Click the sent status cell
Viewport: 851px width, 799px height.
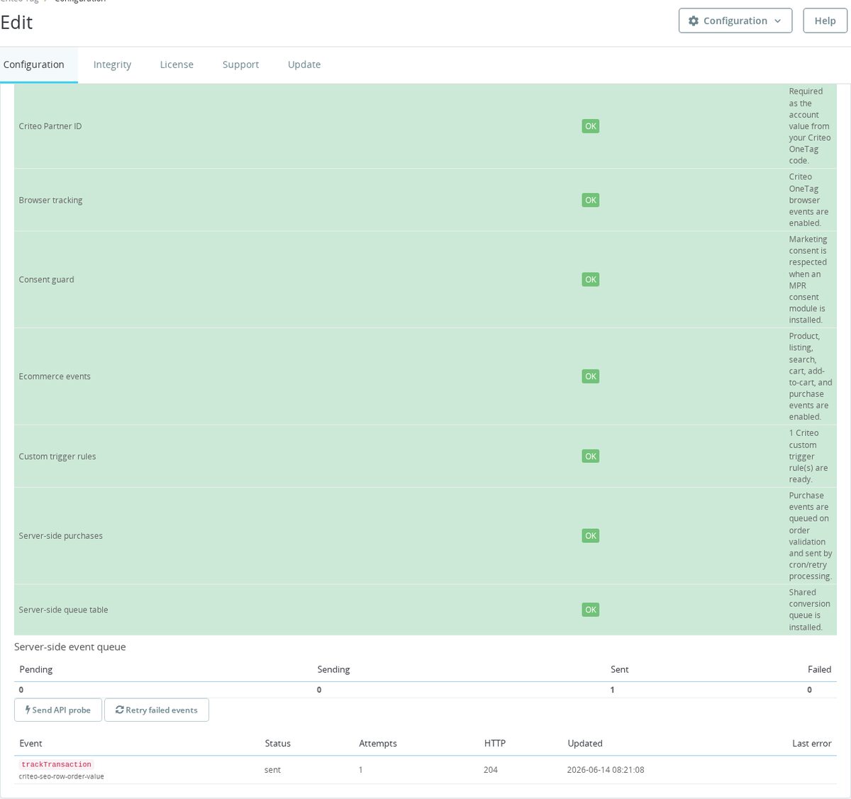272,770
